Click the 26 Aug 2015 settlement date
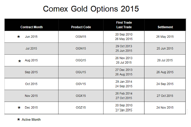The width and height of the screenshot is (191, 127). pos(165,72)
